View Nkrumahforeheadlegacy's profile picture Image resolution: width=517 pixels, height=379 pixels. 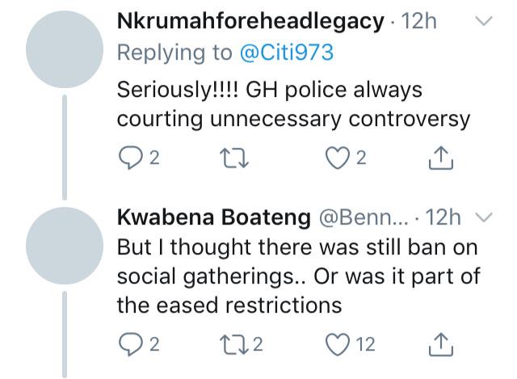pos(64,48)
